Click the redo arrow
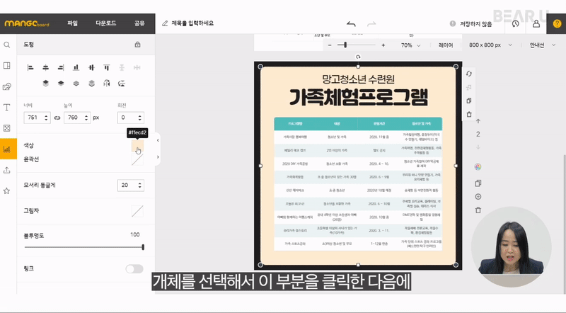The width and height of the screenshot is (566, 313). click(x=371, y=24)
